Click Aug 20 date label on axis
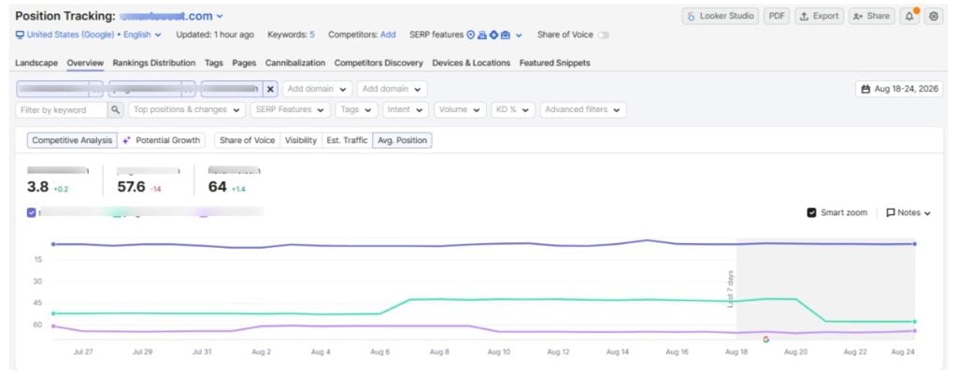This screenshot has height=390, width=957. 796,353
